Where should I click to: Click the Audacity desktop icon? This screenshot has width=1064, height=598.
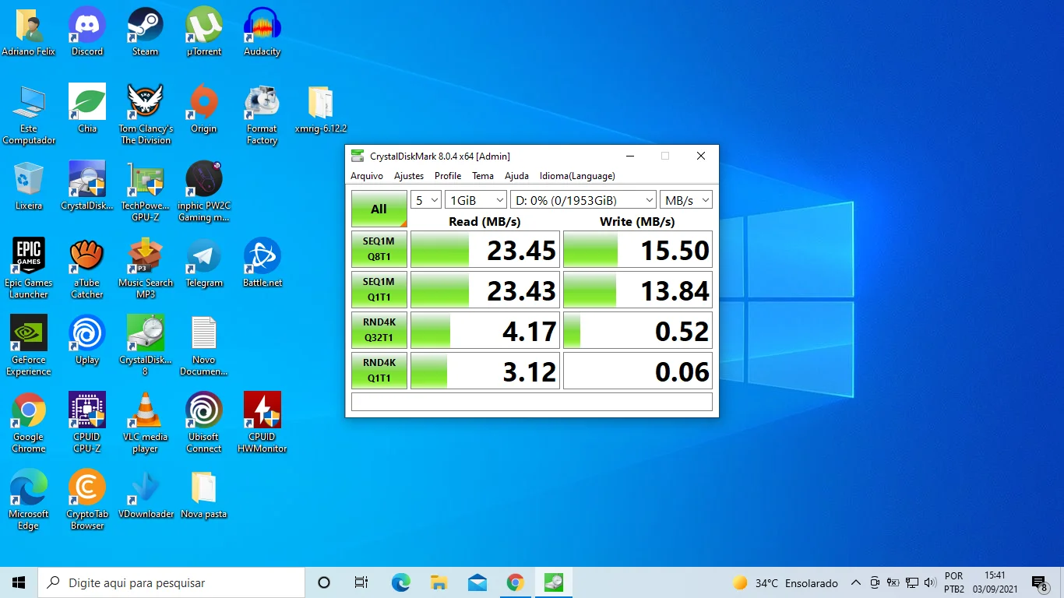[262, 26]
